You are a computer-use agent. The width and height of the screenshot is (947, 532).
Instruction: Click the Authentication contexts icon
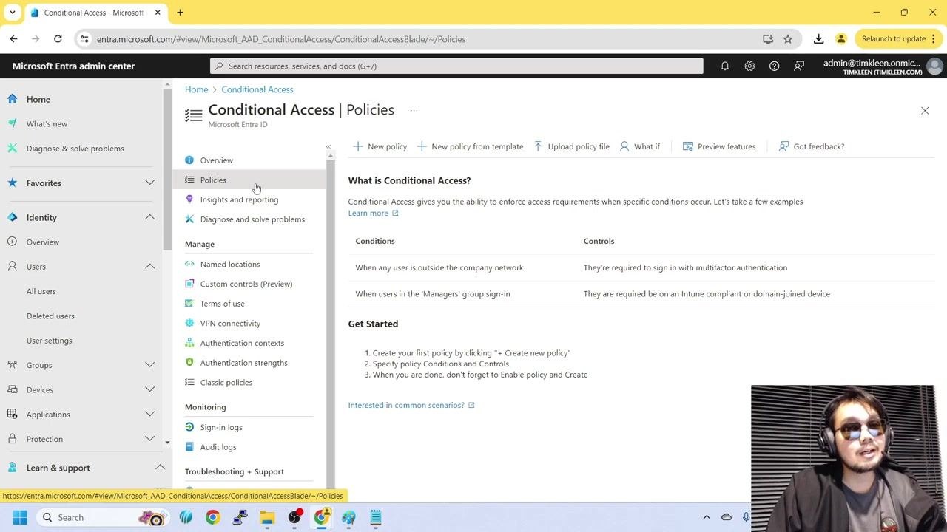tap(189, 343)
